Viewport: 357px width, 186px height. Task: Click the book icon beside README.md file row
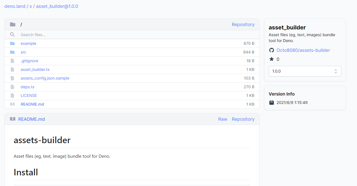coord(12,104)
